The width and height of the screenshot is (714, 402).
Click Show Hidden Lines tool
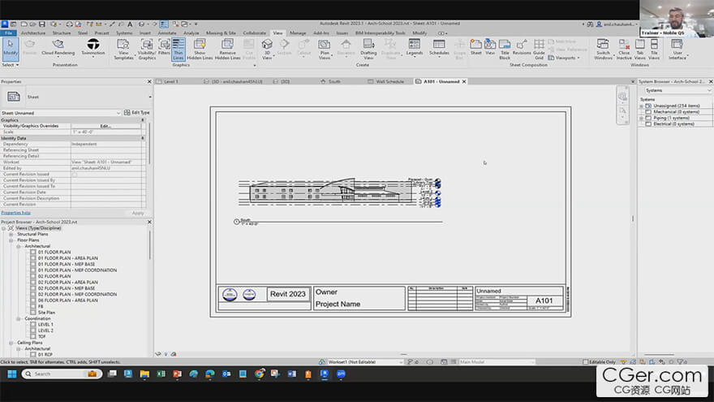click(200, 50)
